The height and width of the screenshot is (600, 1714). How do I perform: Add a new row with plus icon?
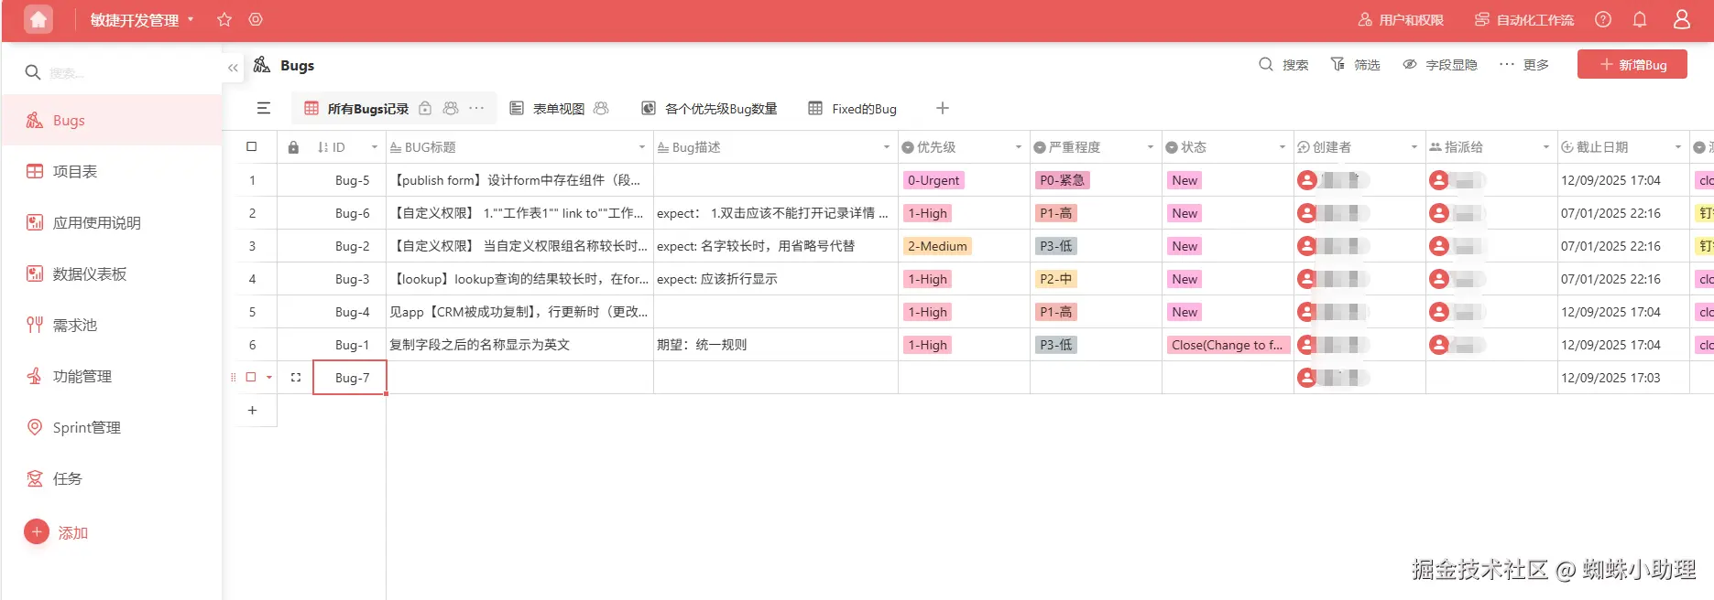253,411
